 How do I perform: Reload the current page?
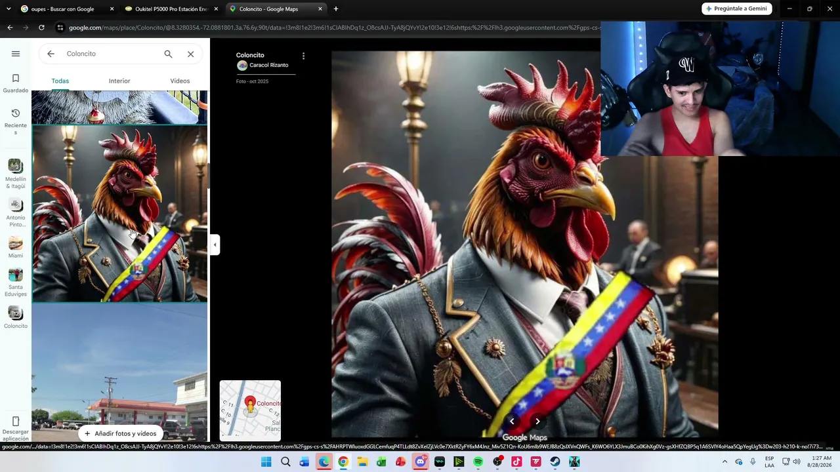click(41, 28)
